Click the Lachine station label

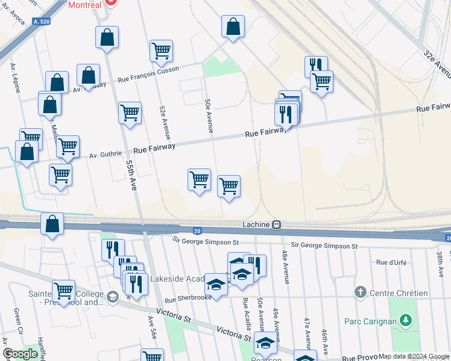(x=256, y=224)
